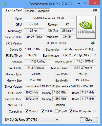Click the Driver Version field
Image resolution: width=102 pixels, height=126 pixels.
coord(60,86)
